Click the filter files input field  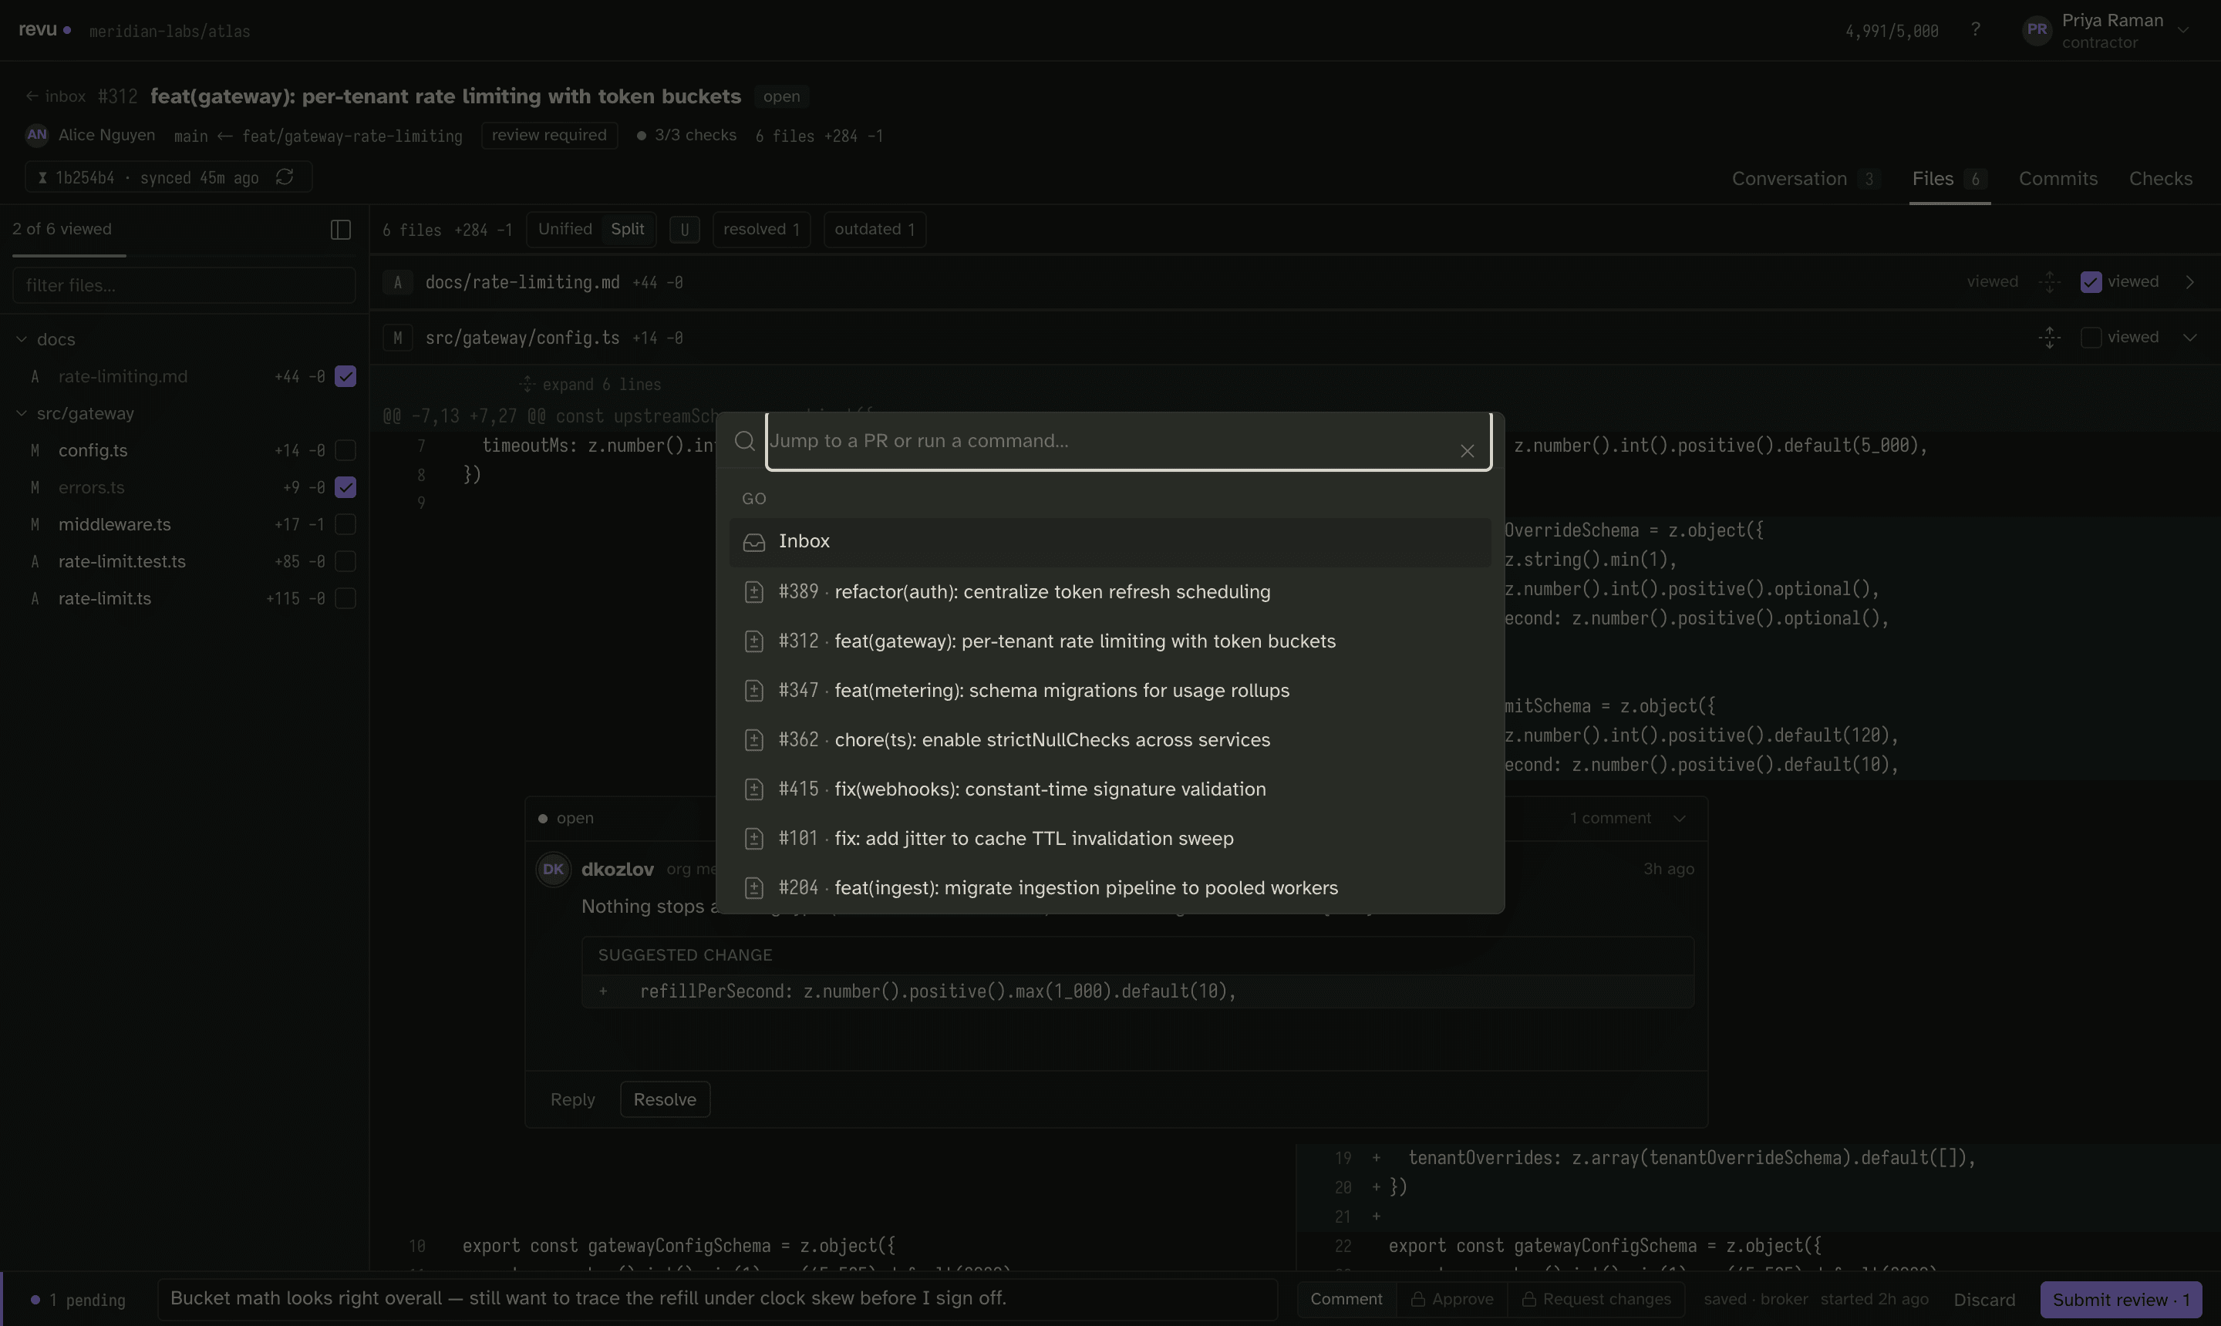click(184, 286)
